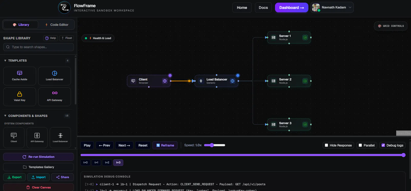Export the diagram
411x191 pixels.
14,177
